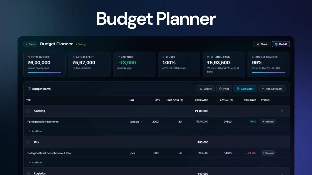Launch the Gal AI assistant
This screenshot has height=175, width=312.
coord(281,44)
